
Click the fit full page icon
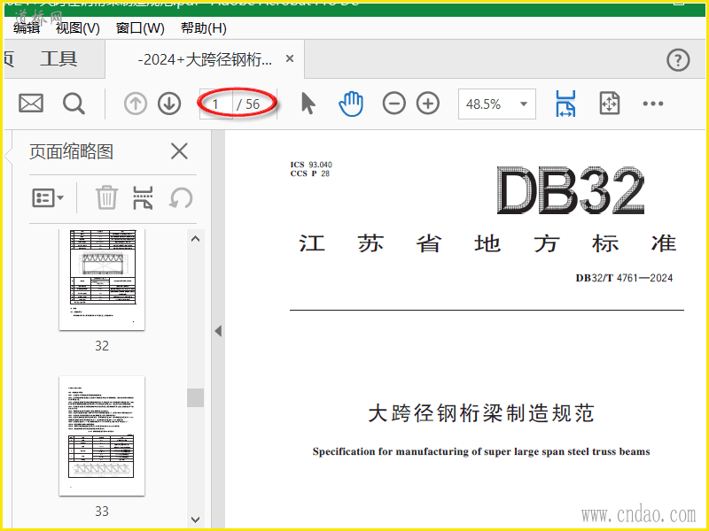coord(609,104)
